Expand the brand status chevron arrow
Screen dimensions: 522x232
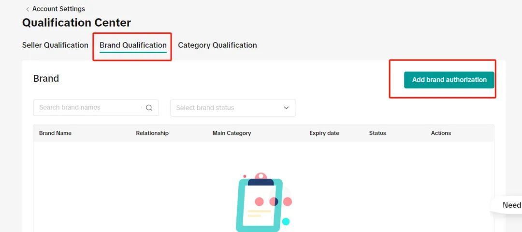click(286, 108)
